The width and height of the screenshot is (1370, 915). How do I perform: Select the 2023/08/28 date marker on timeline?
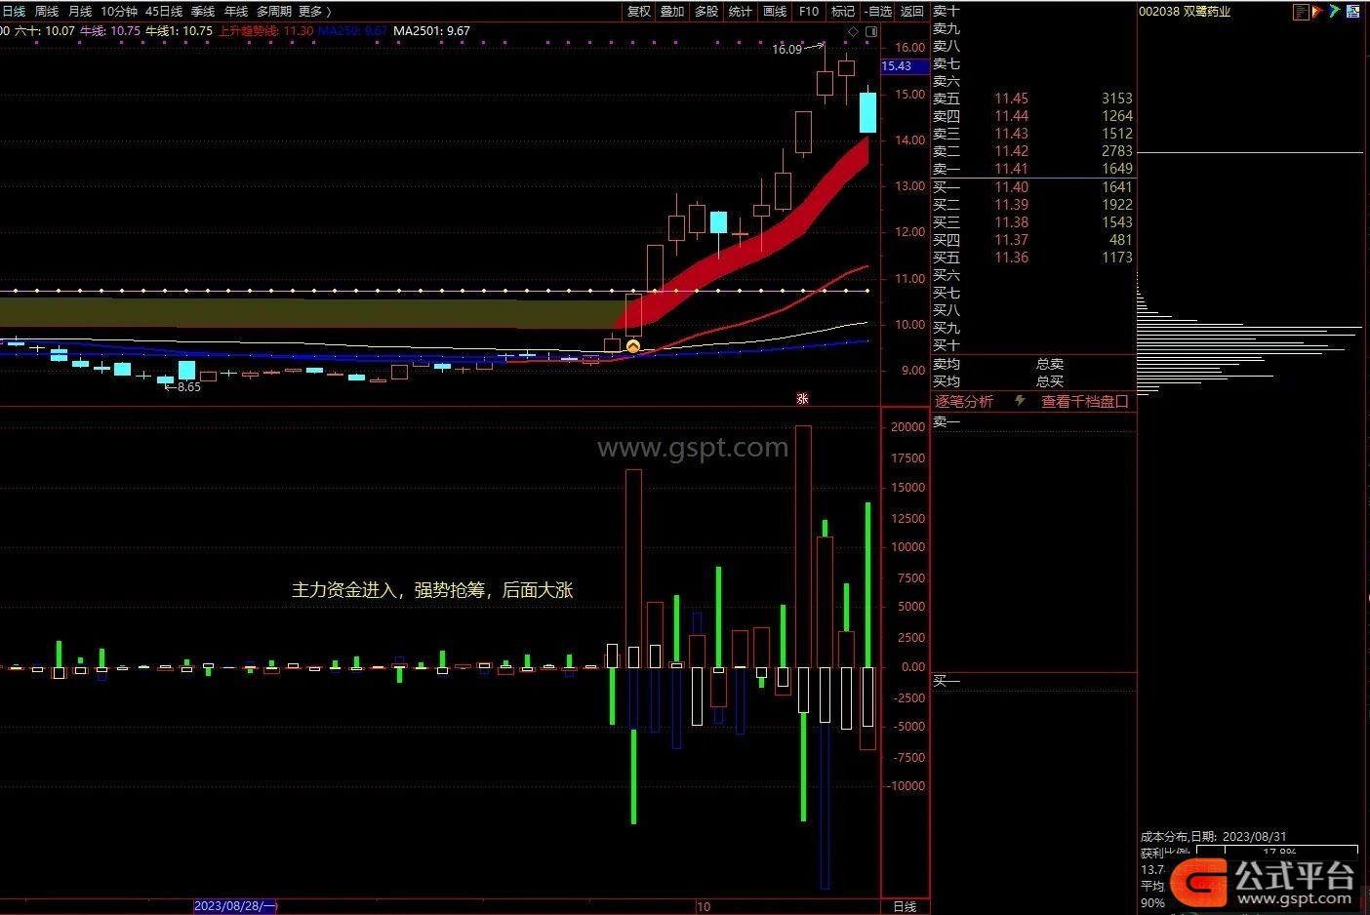(235, 906)
